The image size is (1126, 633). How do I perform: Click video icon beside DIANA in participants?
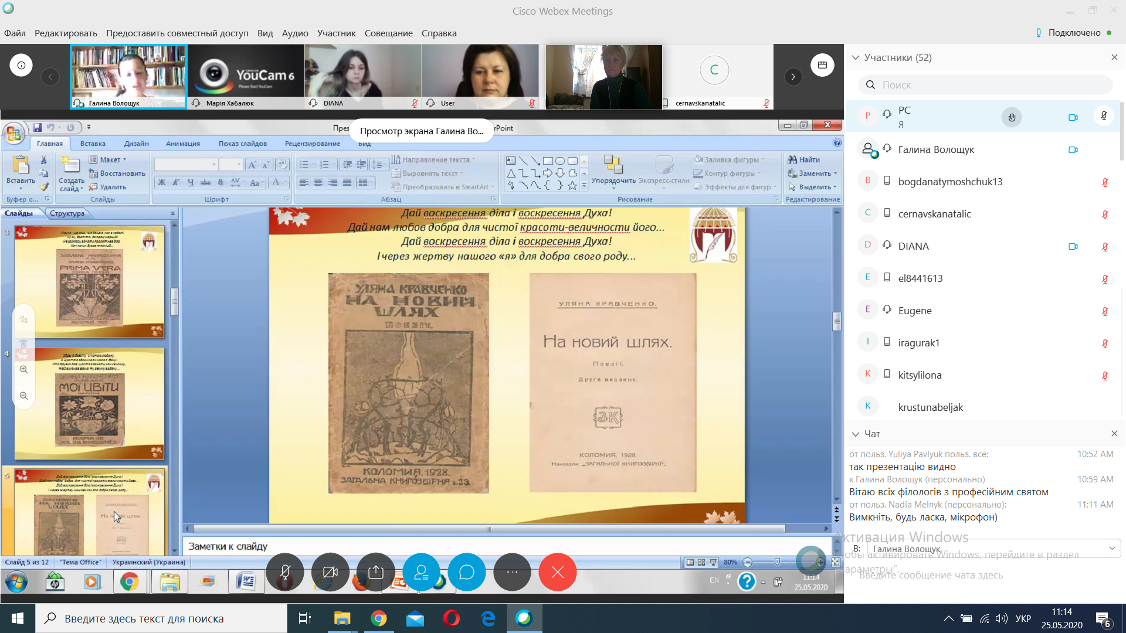pos(1073,246)
